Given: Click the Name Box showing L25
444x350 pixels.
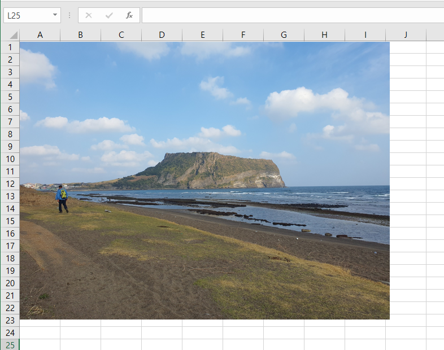Looking at the screenshot, I should point(32,15).
